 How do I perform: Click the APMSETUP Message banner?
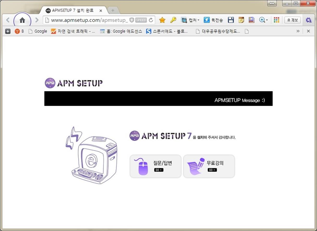158,99
